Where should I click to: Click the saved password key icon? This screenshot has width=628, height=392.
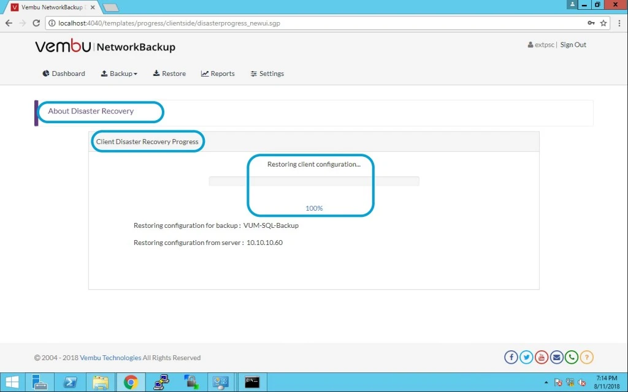coord(591,23)
